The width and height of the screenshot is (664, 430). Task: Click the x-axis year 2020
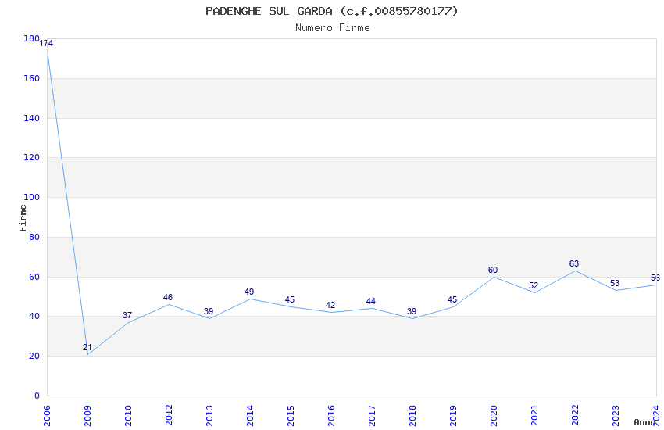pos(494,415)
